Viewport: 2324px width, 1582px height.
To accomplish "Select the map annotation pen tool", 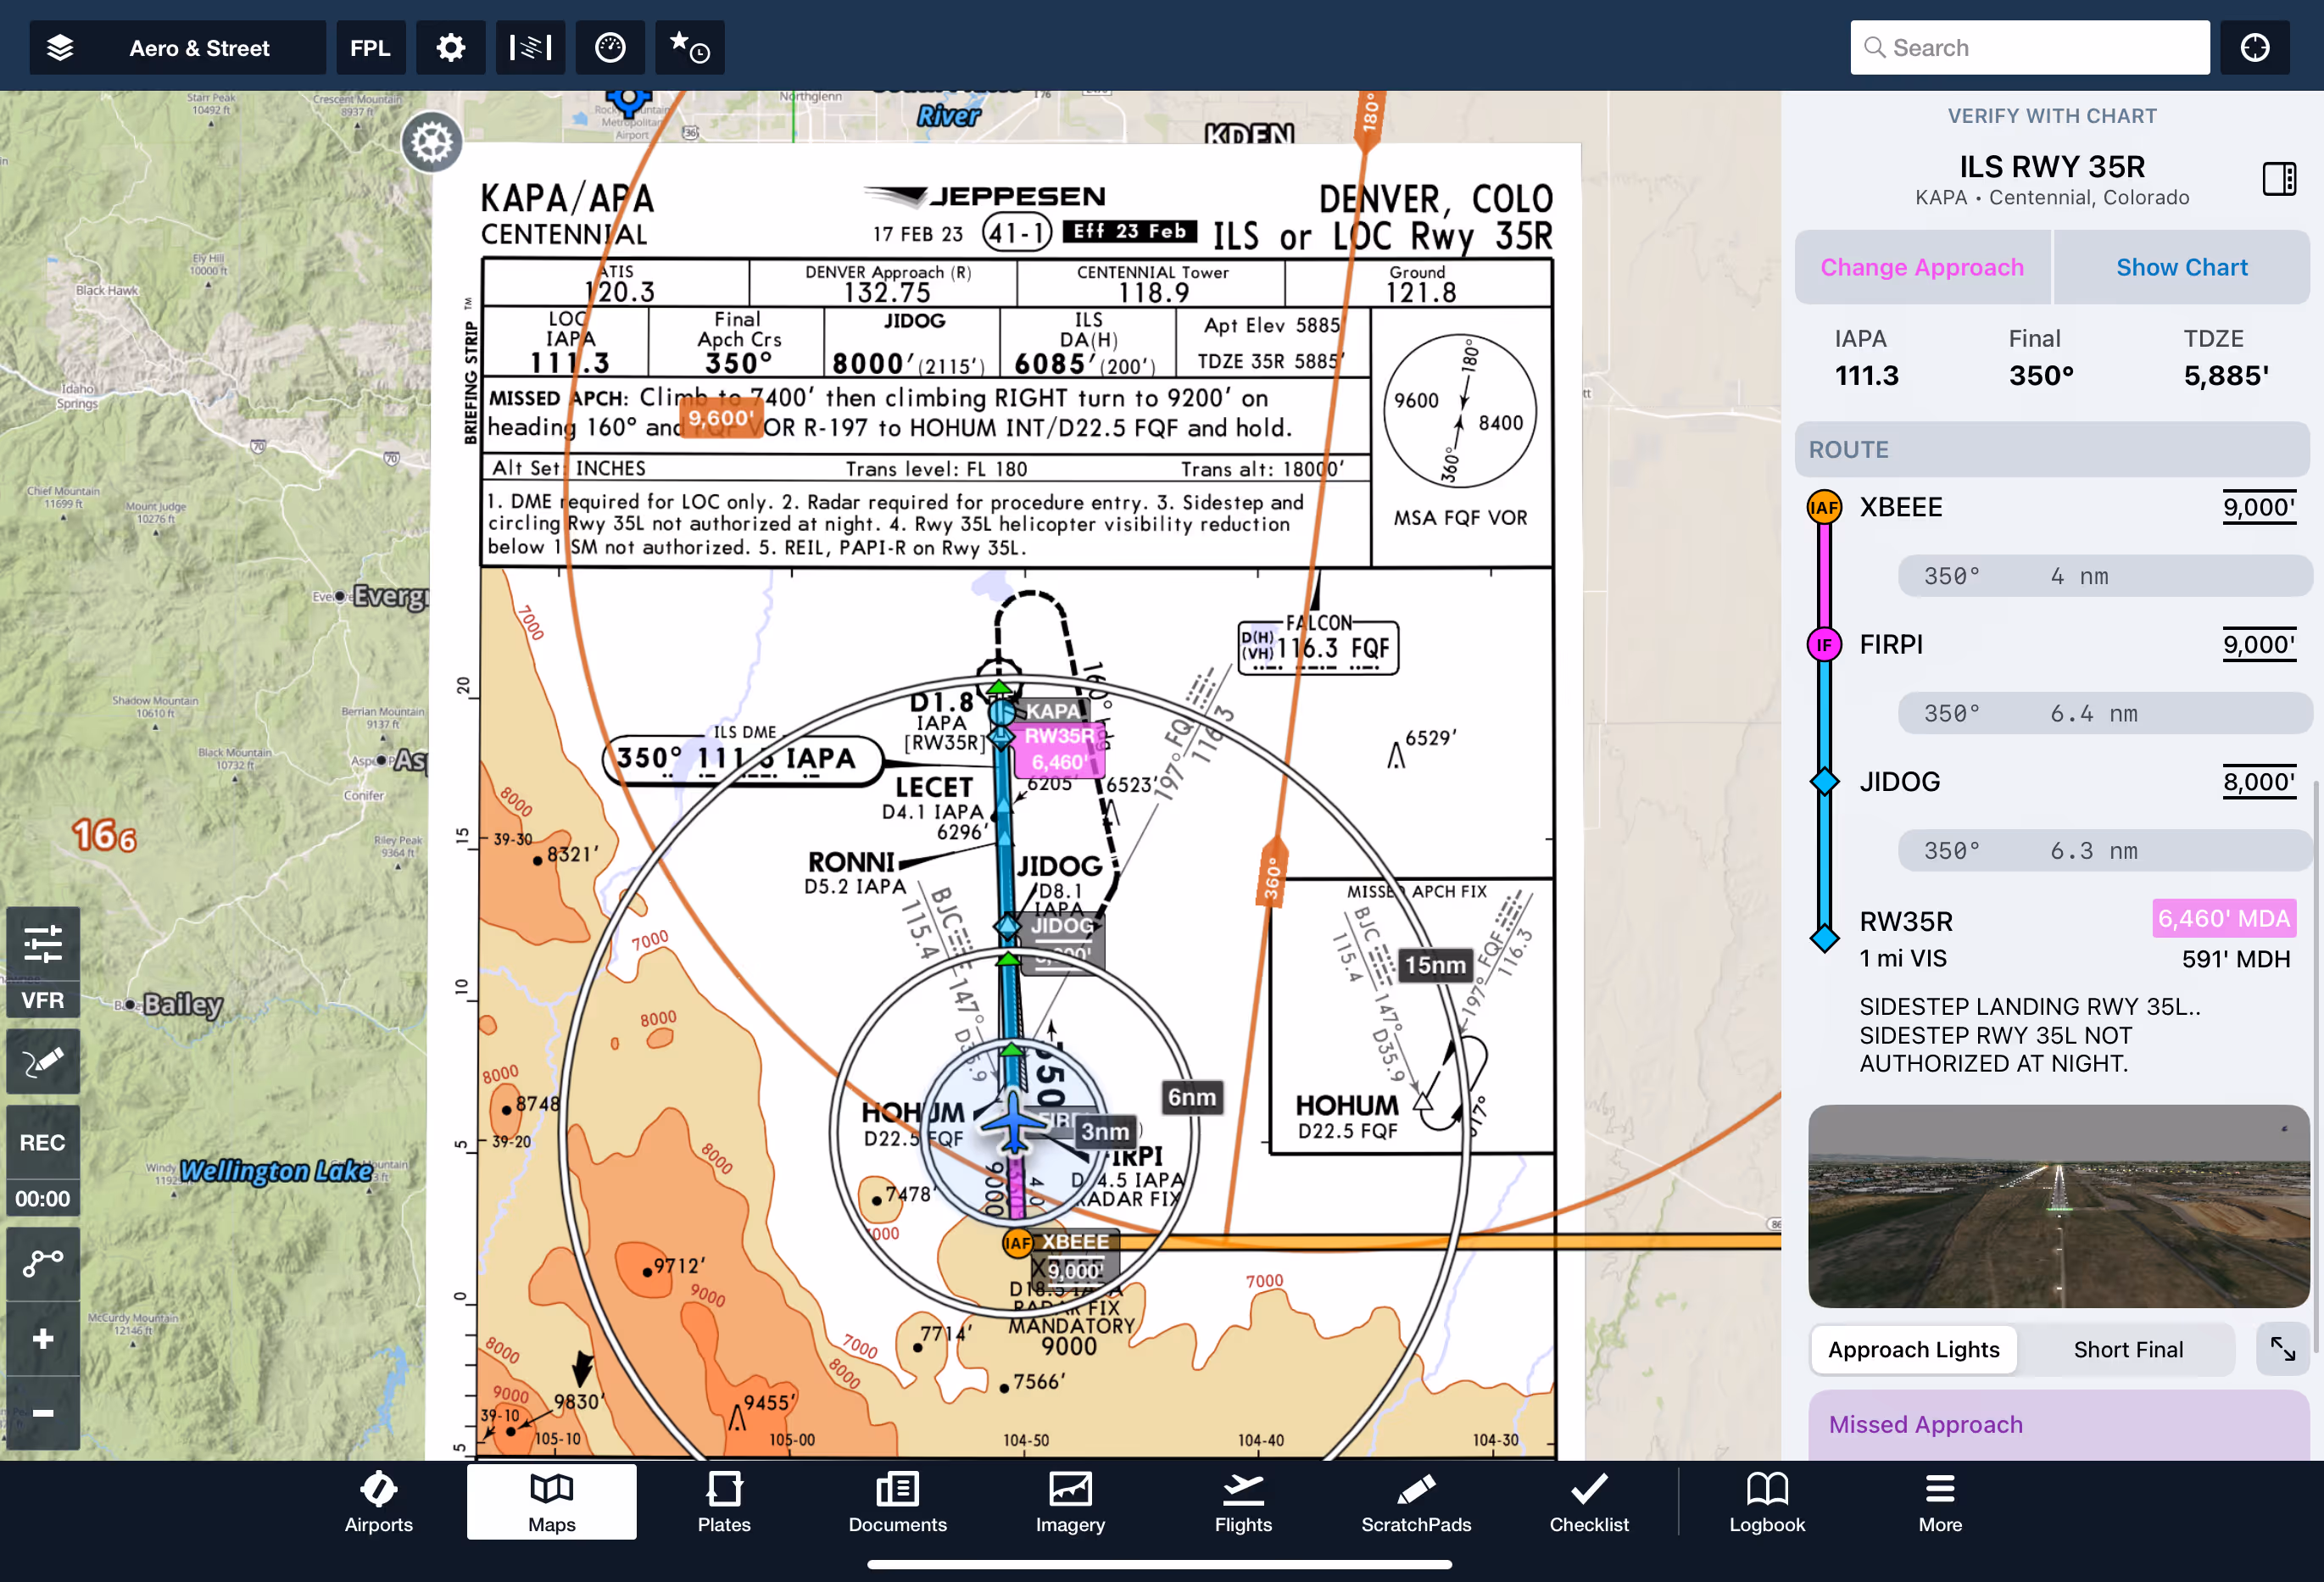I will click(x=43, y=1061).
